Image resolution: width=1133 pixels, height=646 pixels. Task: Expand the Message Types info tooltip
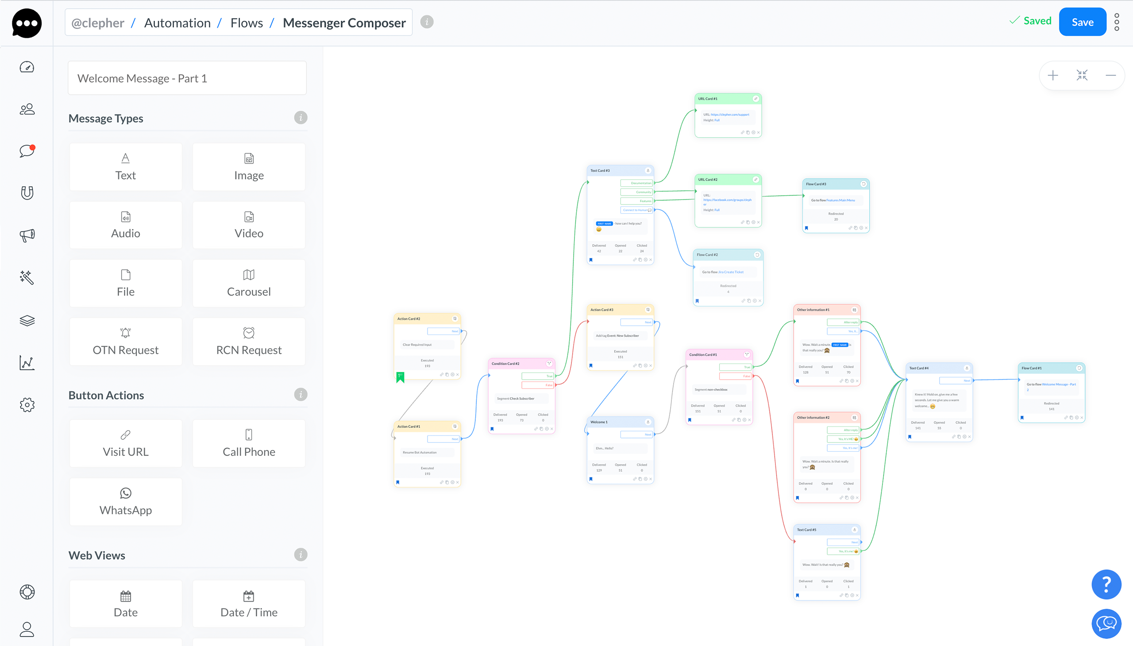point(301,118)
